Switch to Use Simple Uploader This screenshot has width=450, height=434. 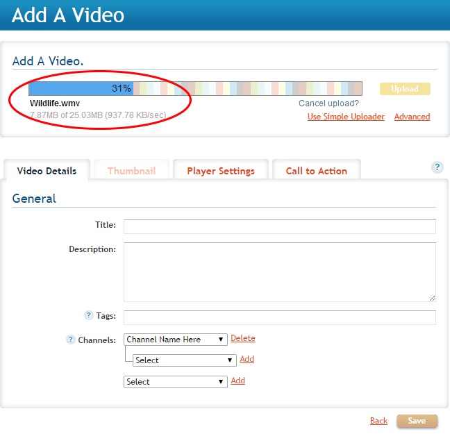(346, 117)
